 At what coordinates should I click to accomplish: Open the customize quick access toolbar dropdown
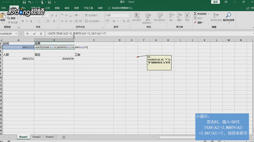tap(55, 2)
